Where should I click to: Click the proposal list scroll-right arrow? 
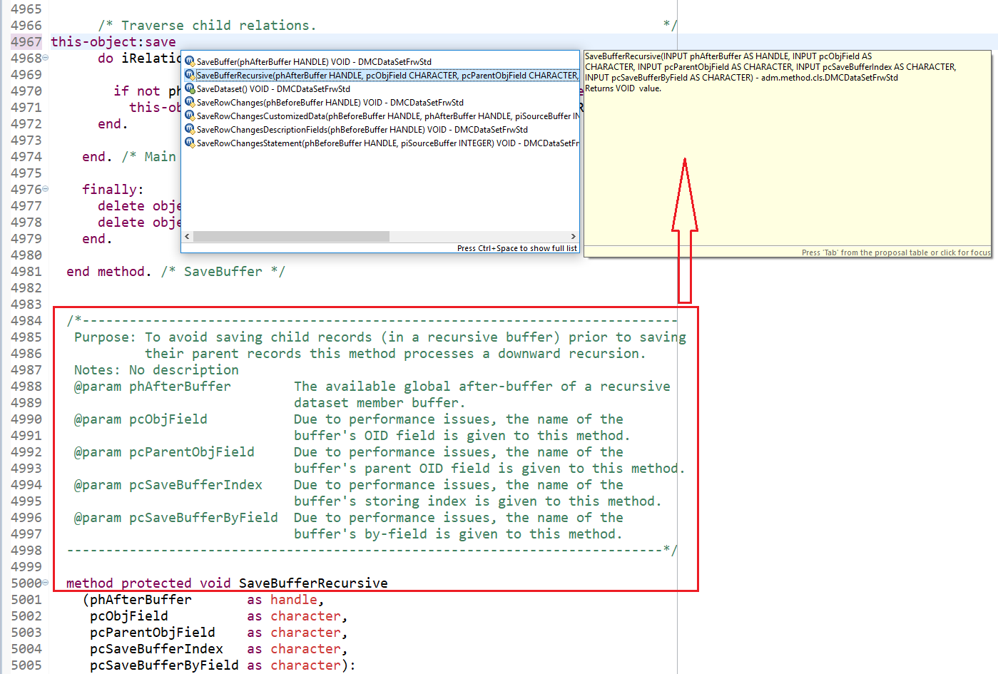pyautogui.click(x=573, y=236)
